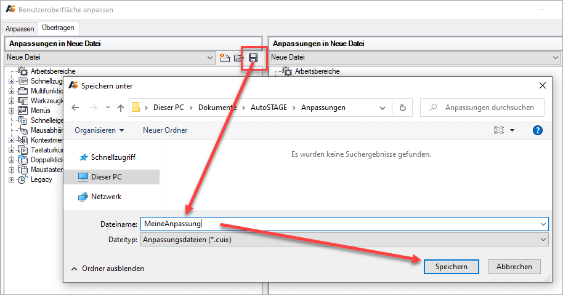Select the Menüs tree item
This screenshot has width=563, height=295.
coord(40,111)
